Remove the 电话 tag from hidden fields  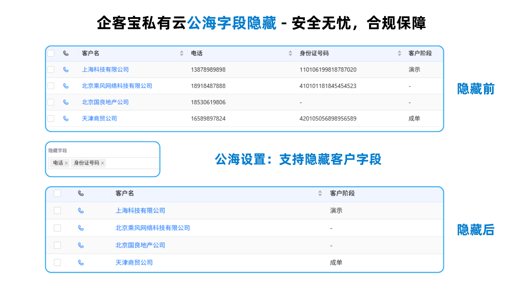(x=66, y=163)
